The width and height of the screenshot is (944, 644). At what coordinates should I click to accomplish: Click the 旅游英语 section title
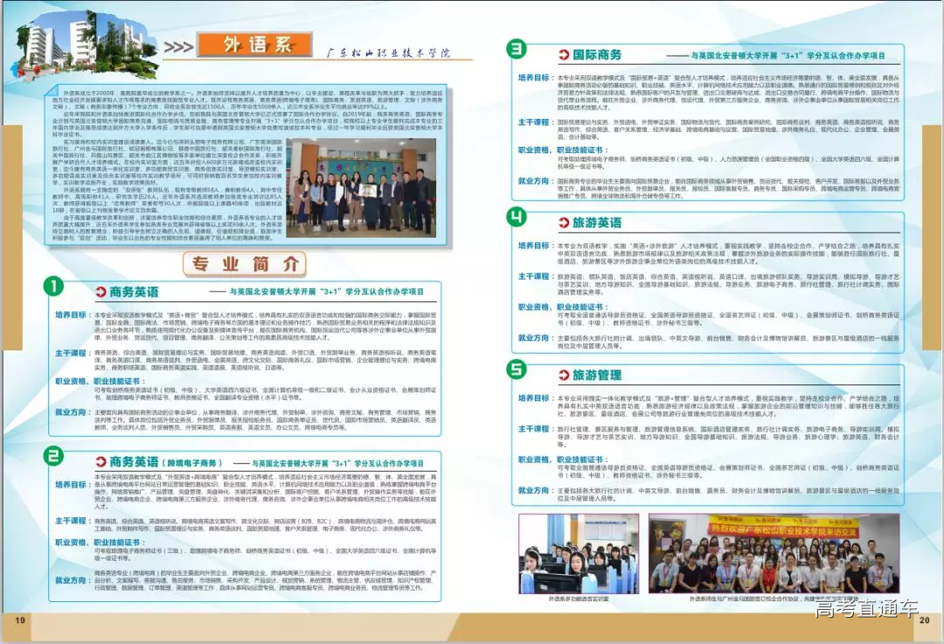tap(597, 223)
